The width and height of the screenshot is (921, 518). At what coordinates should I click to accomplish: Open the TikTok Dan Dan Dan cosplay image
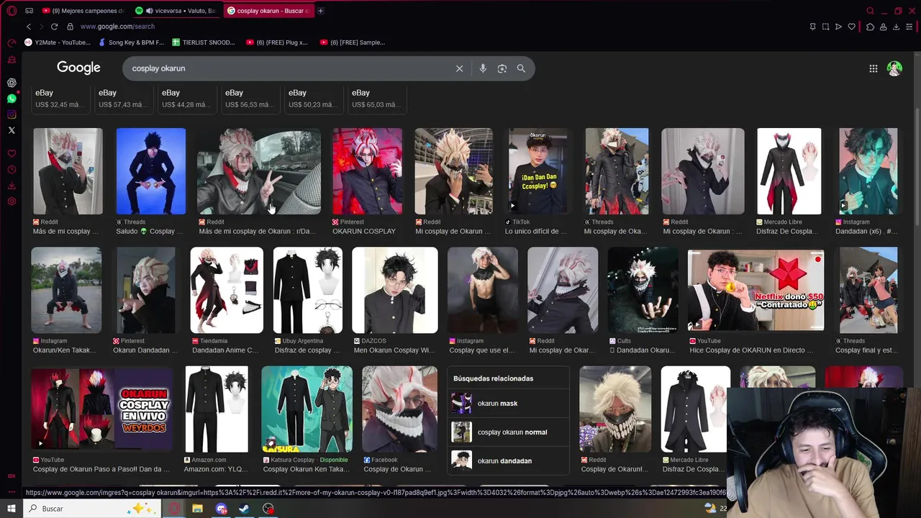[x=537, y=171]
